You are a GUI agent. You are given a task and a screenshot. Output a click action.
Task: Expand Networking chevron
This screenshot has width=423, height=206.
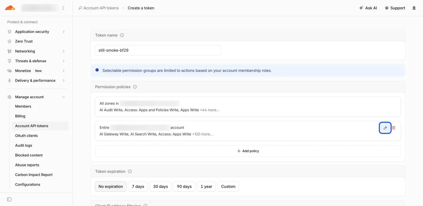(64, 51)
